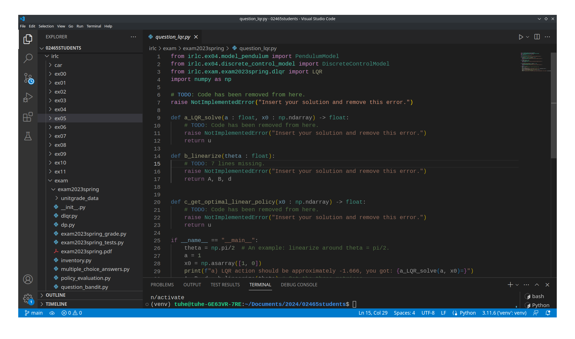Open editor More Actions ellipsis

pyautogui.click(x=547, y=37)
